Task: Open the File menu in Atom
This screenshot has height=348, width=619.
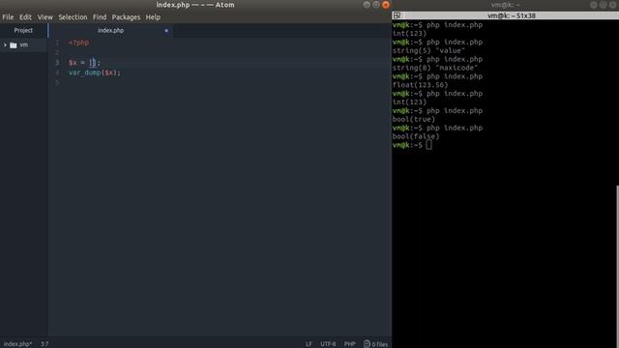Action: click(8, 17)
